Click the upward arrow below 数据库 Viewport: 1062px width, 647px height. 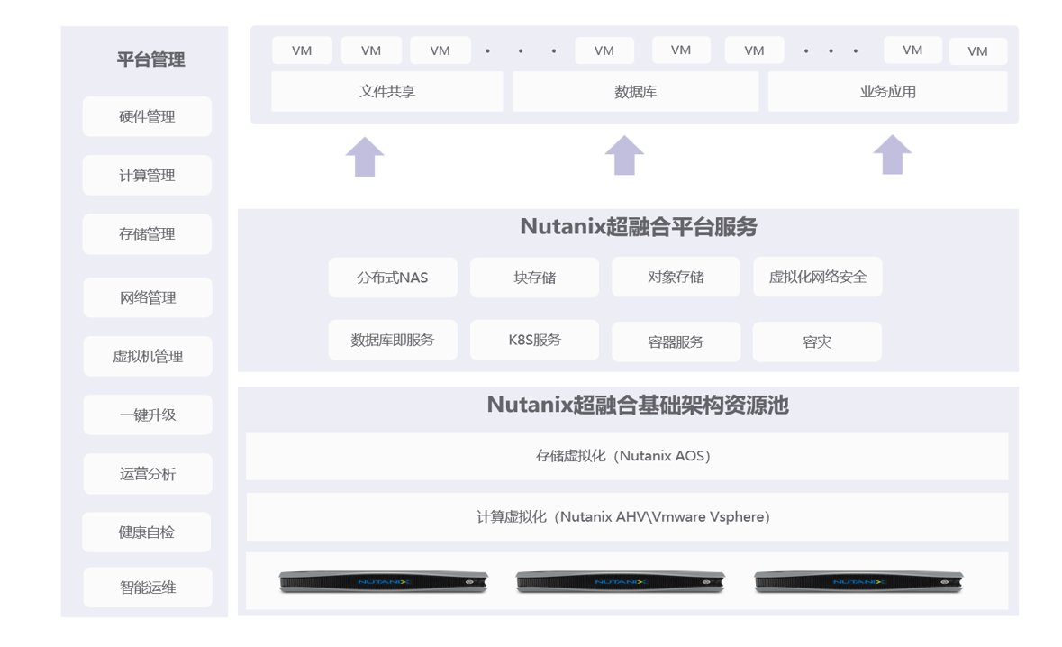click(x=624, y=155)
